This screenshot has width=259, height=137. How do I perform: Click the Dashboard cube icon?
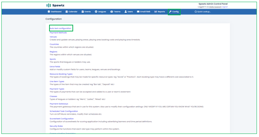(49, 12)
